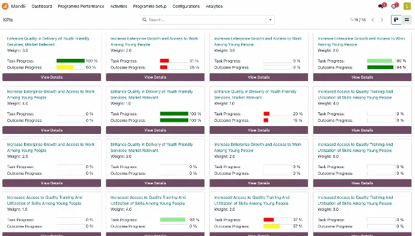Open the Configurations menu
This screenshot has height=236, width=415.
coord(186,7)
